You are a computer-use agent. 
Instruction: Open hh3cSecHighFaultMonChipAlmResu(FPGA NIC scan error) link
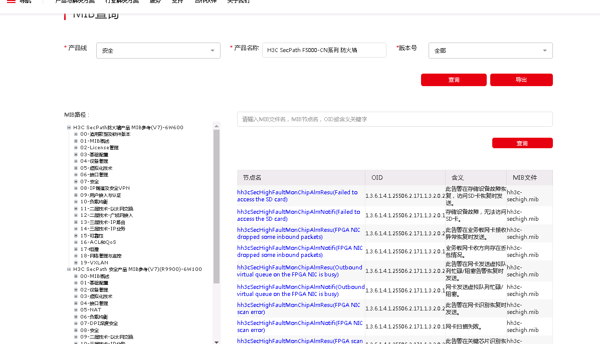298,308
